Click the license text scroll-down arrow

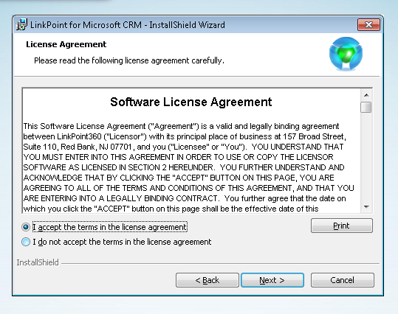click(x=366, y=207)
